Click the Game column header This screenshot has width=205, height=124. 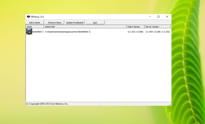(35, 27)
